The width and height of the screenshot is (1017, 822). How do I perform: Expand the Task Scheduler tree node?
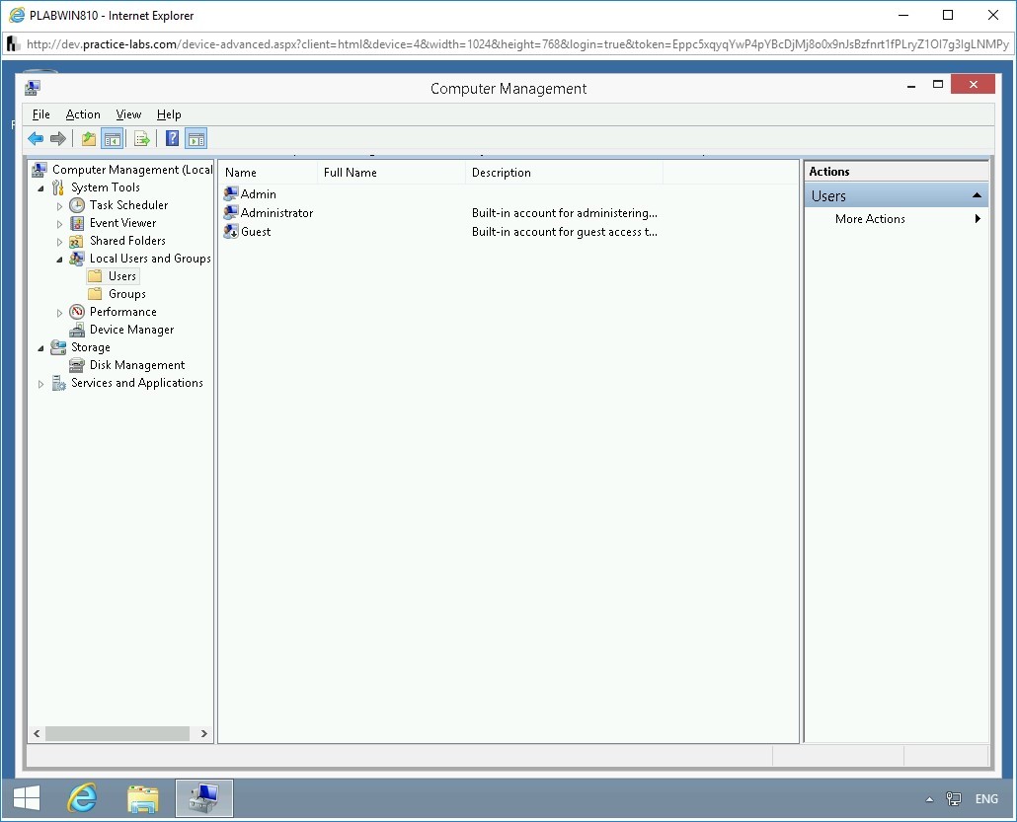pos(59,205)
